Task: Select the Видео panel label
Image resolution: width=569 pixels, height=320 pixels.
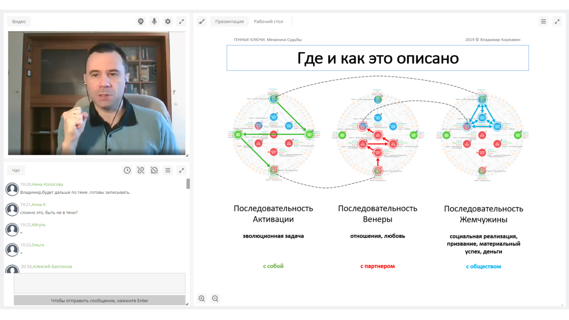Action: coord(19,21)
